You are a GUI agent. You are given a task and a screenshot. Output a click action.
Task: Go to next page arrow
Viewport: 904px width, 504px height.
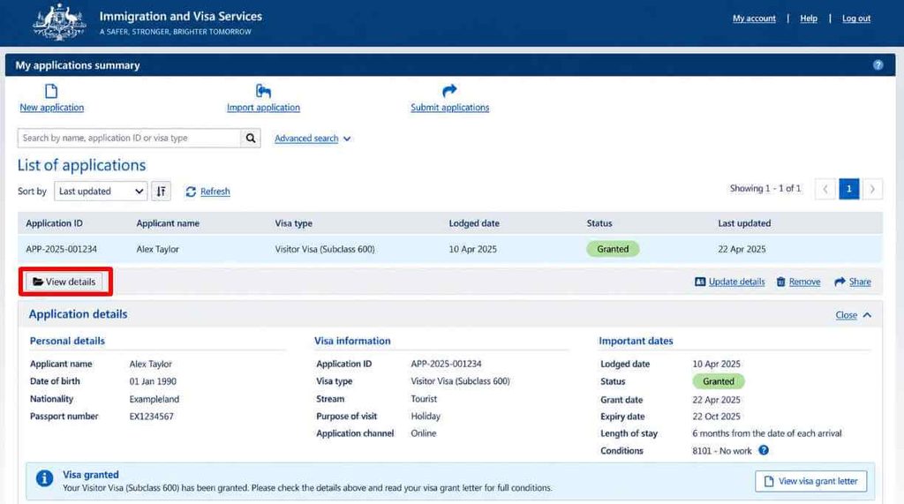coord(872,189)
